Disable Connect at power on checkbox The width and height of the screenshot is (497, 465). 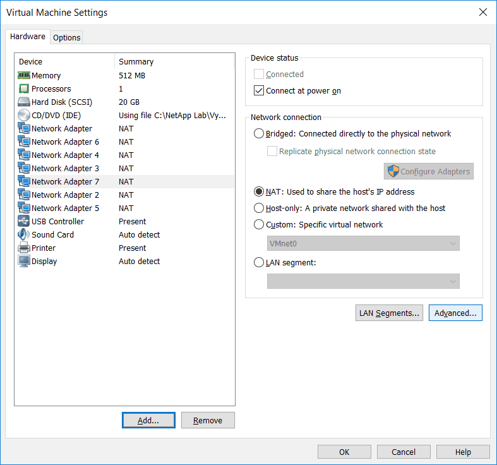(x=259, y=90)
